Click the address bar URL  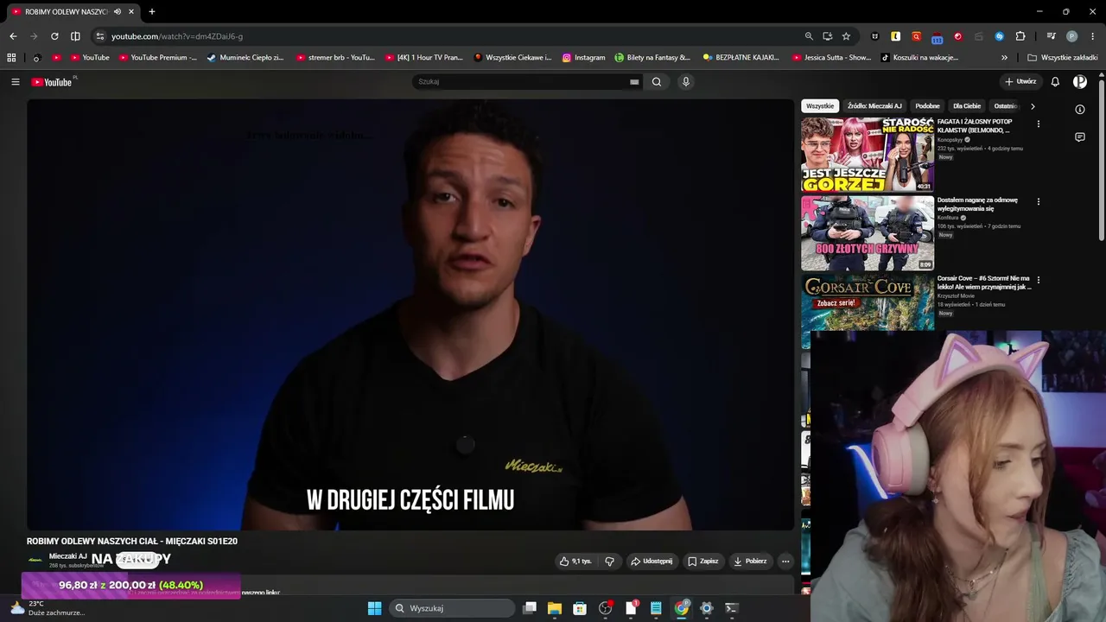(x=177, y=36)
